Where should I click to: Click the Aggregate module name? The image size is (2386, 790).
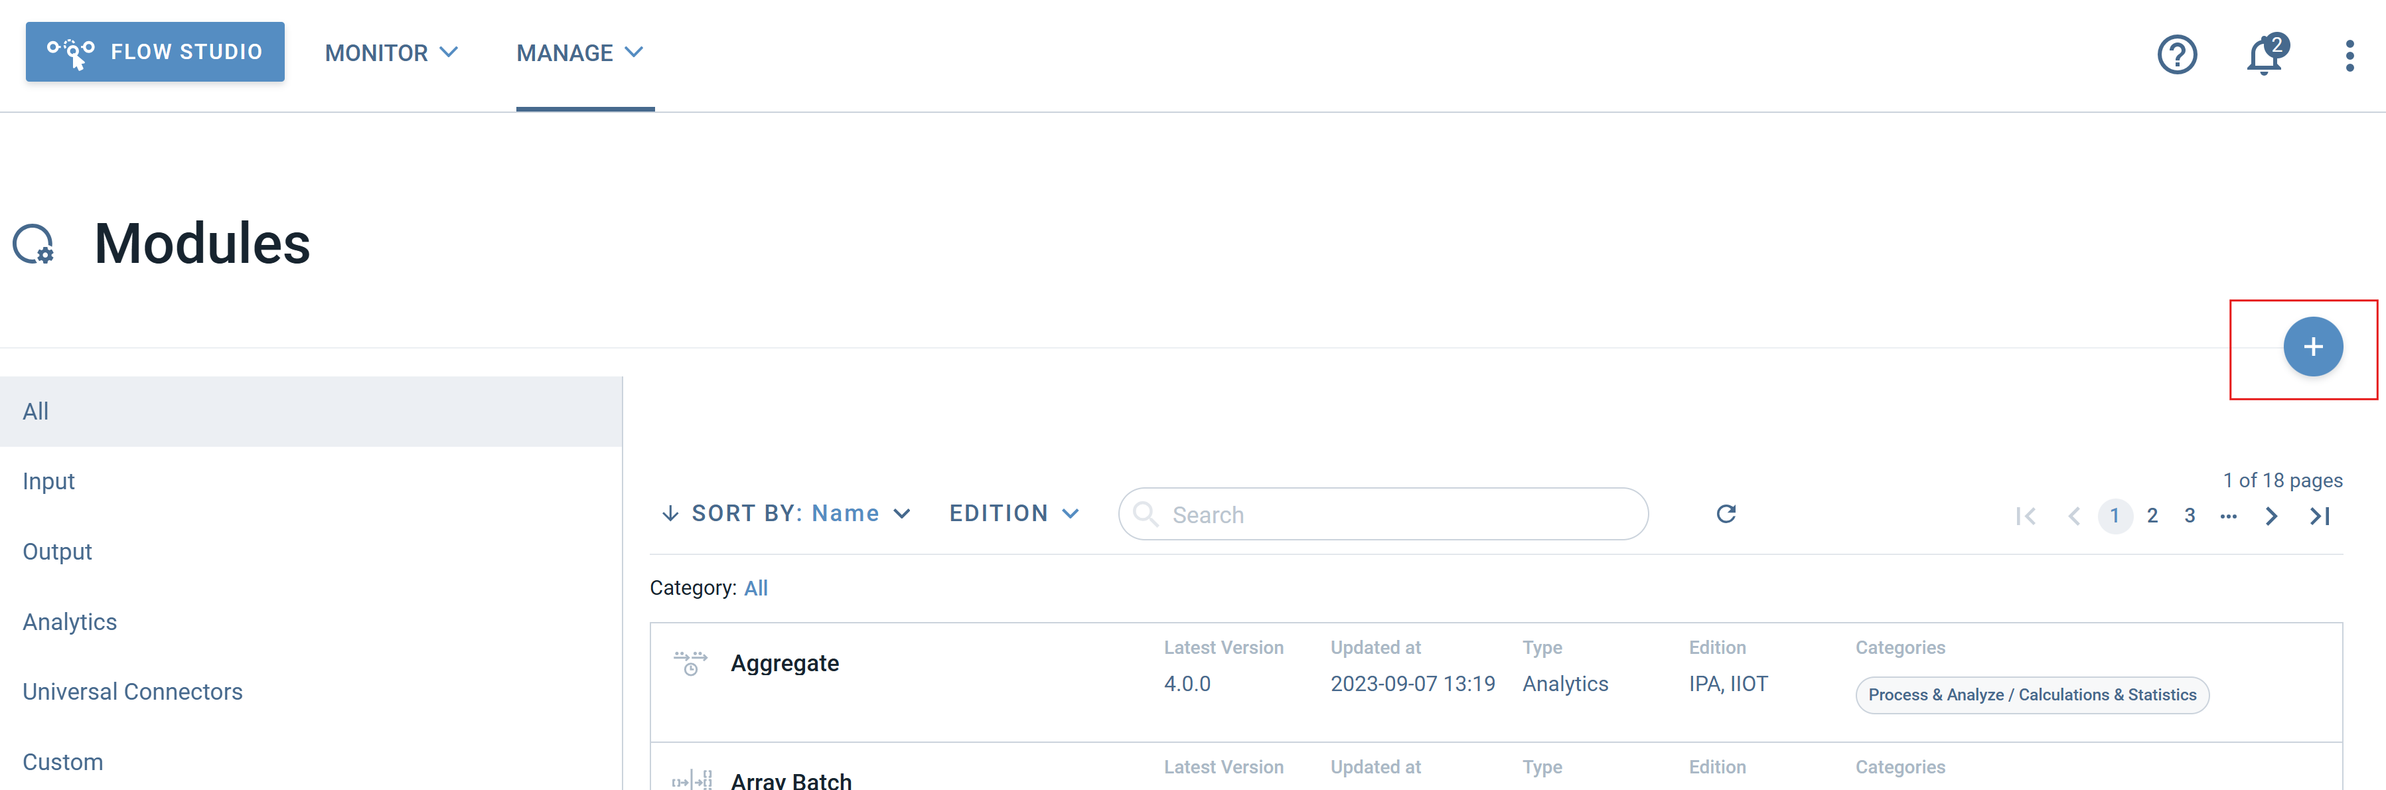tap(784, 663)
